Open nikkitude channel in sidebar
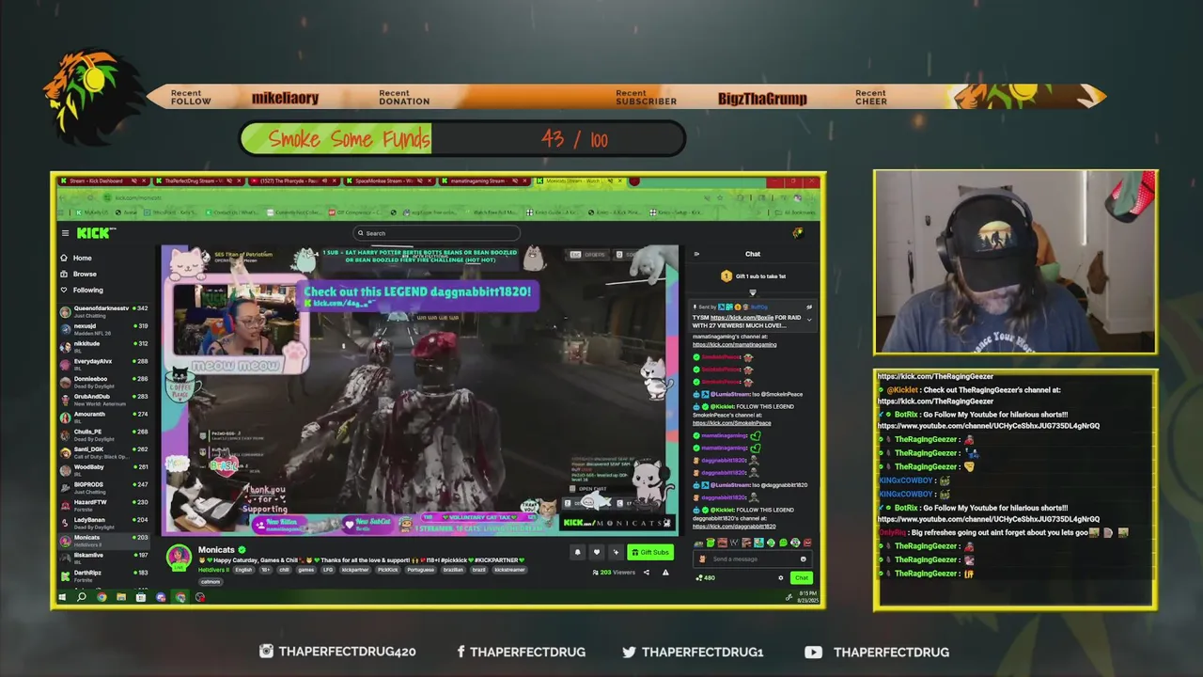 [x=105, y=346]
